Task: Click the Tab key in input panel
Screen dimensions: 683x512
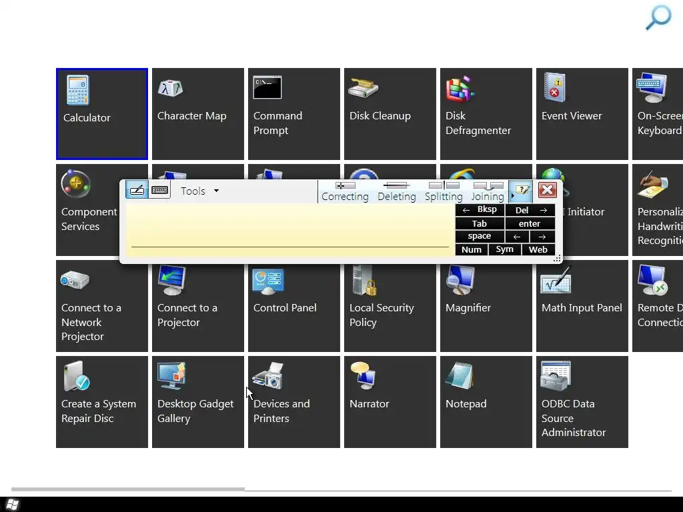Action: click(480, 223)
